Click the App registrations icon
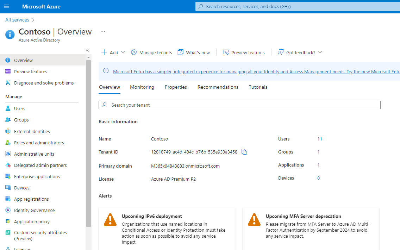Viewport: 400px width, 250px height. [x=8, y=199]
